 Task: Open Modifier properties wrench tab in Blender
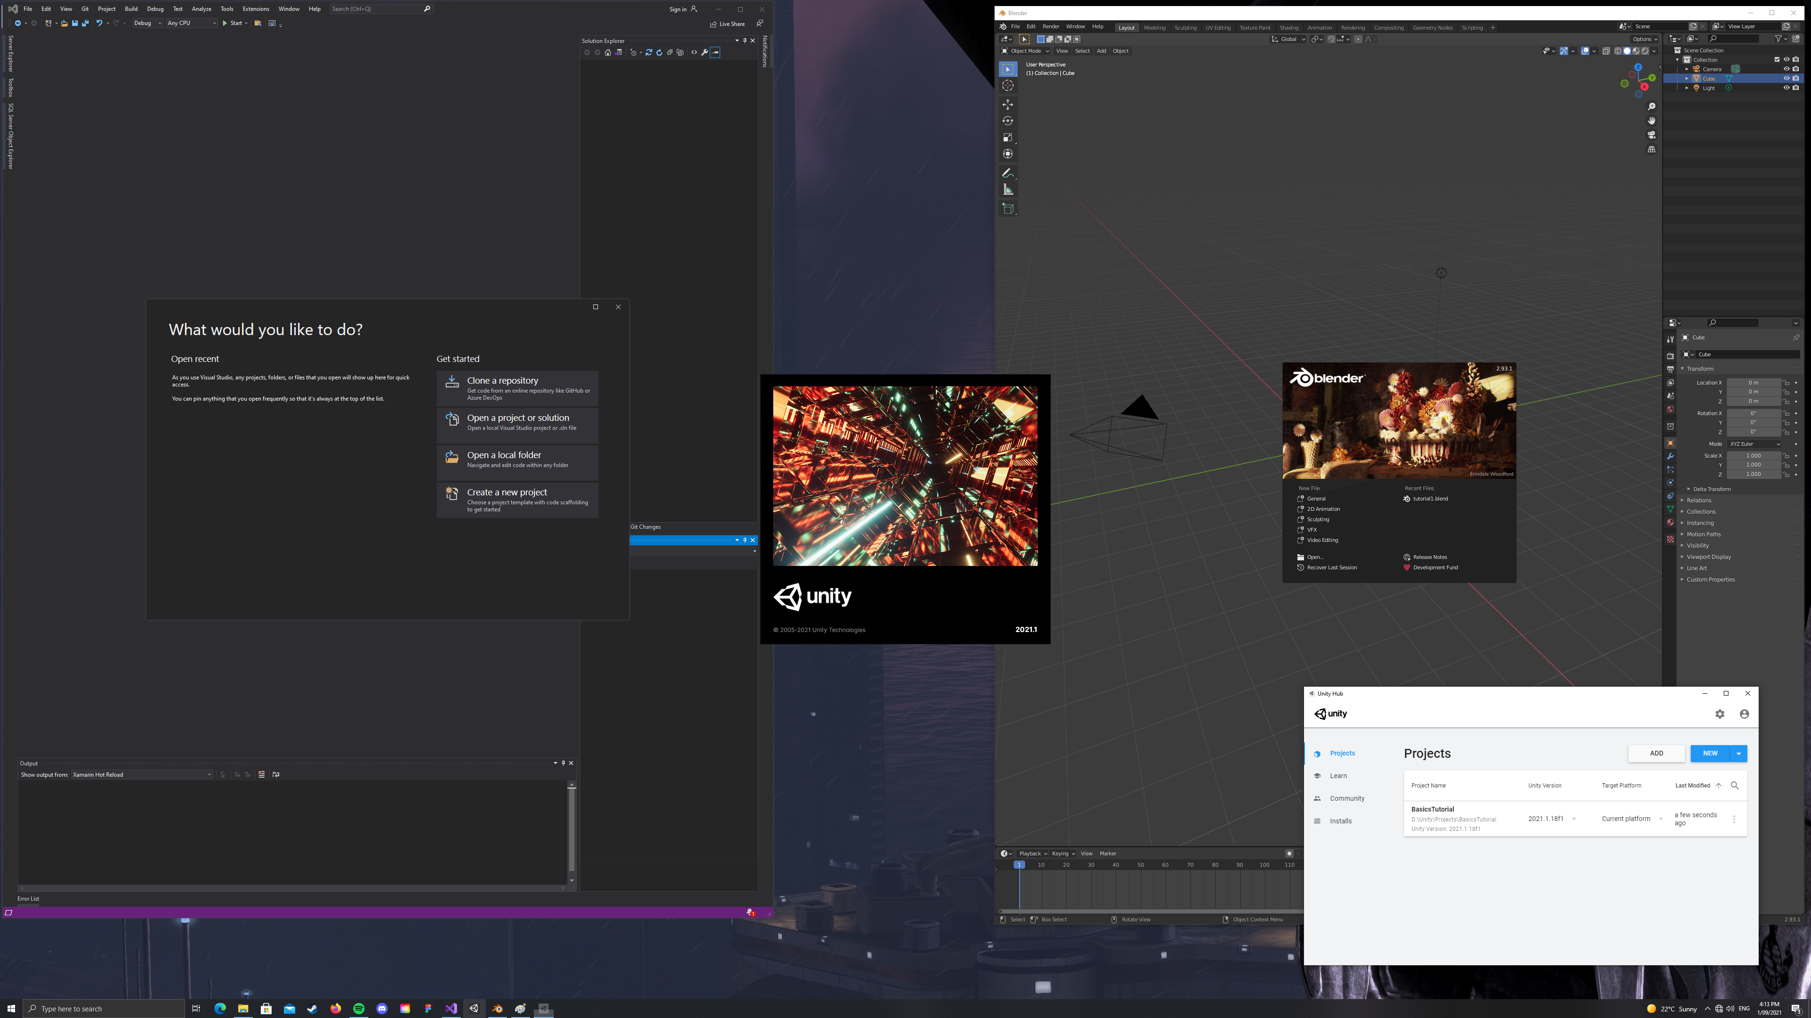pyautogui.click(x=1670, y=457)
